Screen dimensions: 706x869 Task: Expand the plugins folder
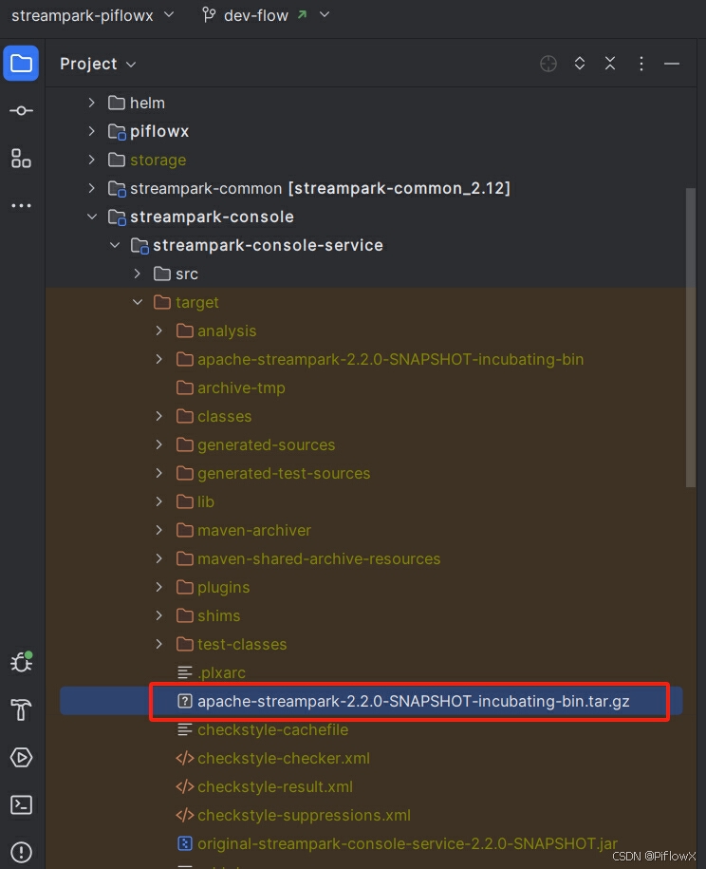(159, 587)
